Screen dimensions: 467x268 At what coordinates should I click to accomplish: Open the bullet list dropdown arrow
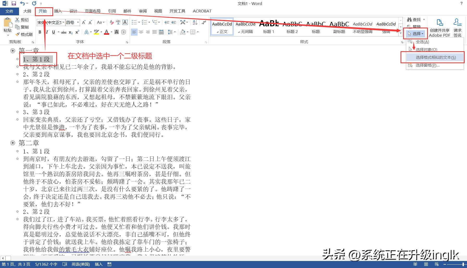(x=139, y=22)
